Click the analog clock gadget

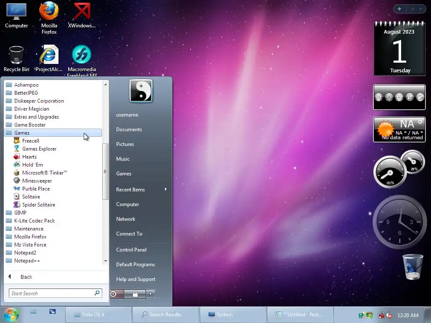399,222
